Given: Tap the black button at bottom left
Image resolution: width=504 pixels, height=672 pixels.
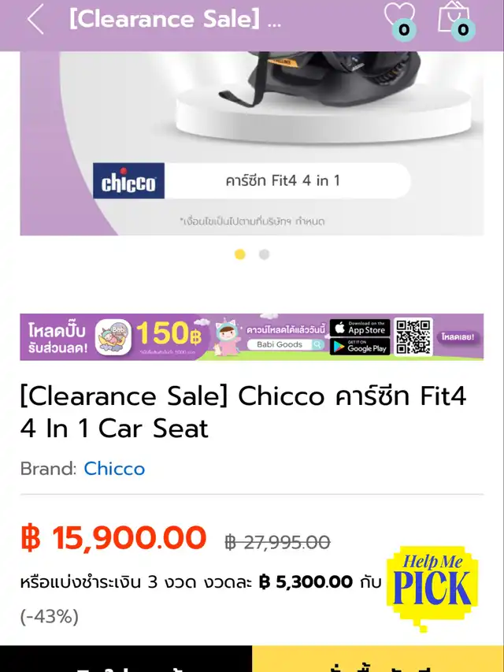Looking at the screenshot, I should click(x=126, y=659).
